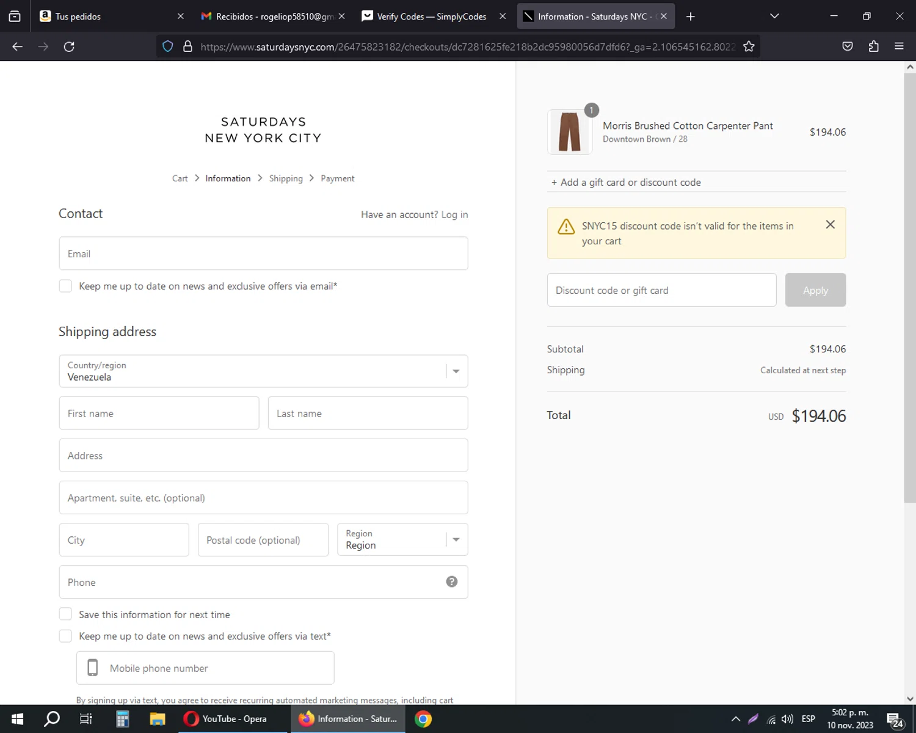
Task: Focus the Address field
Action: [x=263, y=455]
